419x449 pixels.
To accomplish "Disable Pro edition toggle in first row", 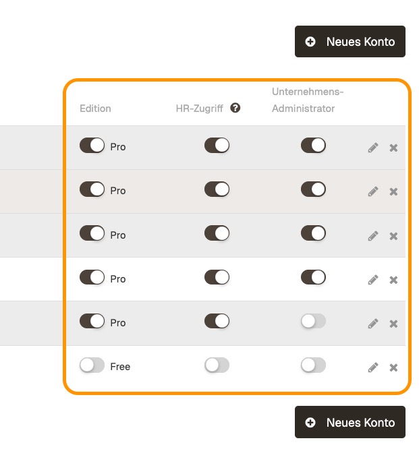I will [x=92, y=146].
